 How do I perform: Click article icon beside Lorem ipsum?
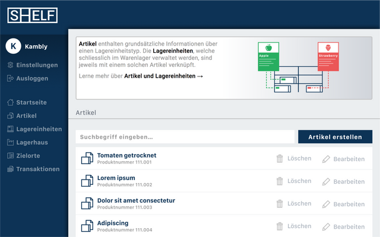click(x=87, y=181)
